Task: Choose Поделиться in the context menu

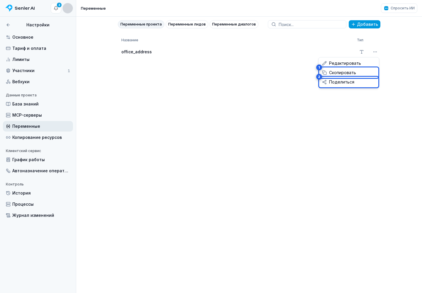Action: 349,82
